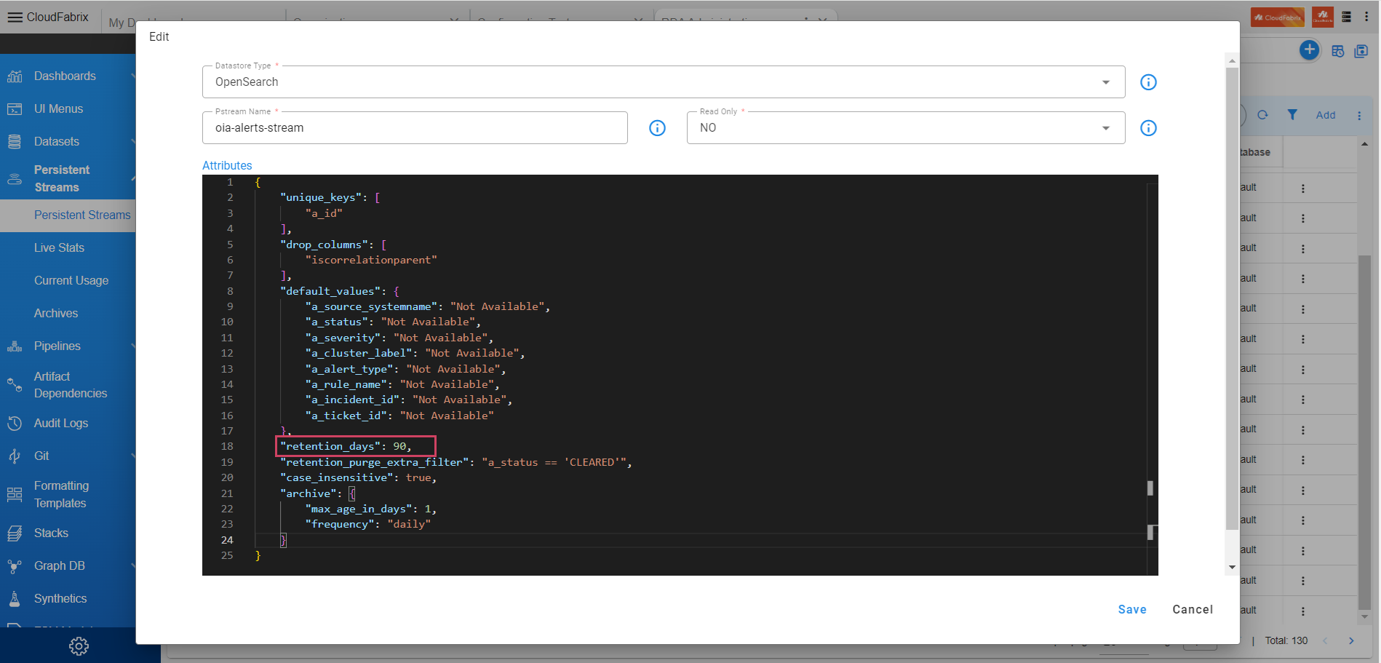Viewport: 1381px width, 663px height.
Task: Click the info icon beside Pstream Name
Action: [x=657, y=128]
